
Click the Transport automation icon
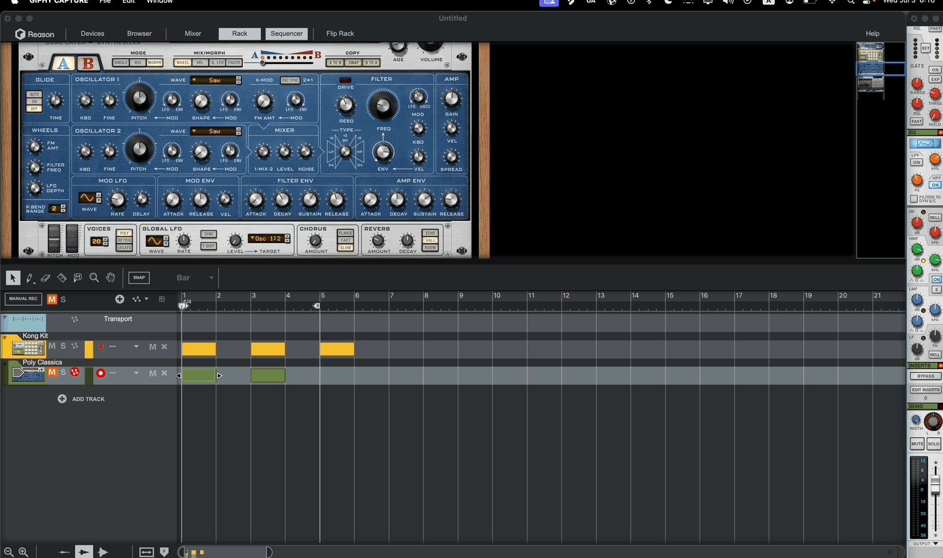75,319
